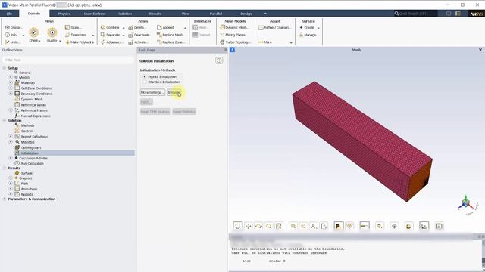Click the Scale mesh tool
Image resolution: width=485 pixels, height=272 pixels.
74,27
